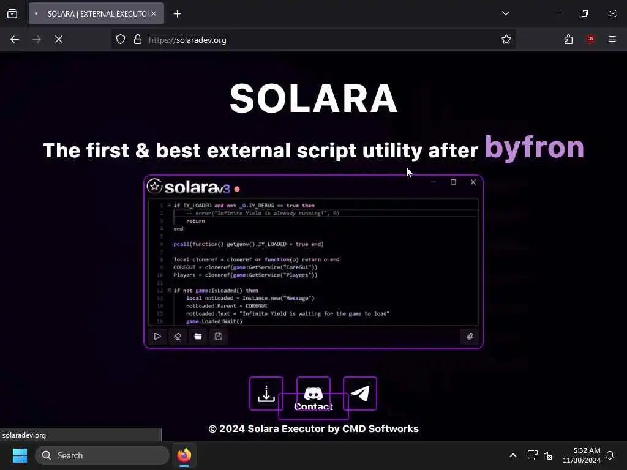The width and height of the screenshot is (627, 470).
Task: Click the 2024 Solara Executor copyright text
Action: tap(313, 429)
